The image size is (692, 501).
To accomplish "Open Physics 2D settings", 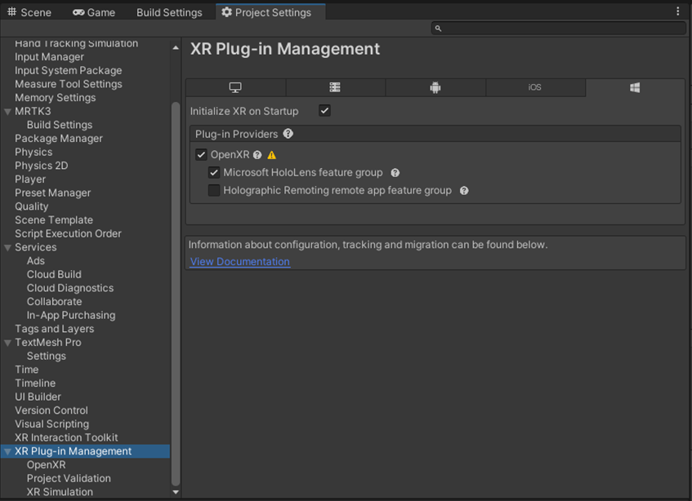I will (42, 166).
